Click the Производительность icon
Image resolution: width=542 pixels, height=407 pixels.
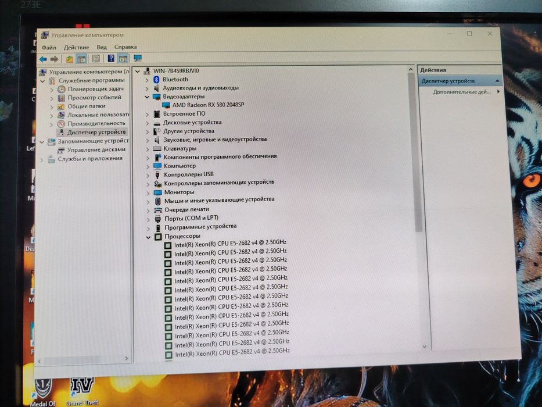[x=61, y=123]
